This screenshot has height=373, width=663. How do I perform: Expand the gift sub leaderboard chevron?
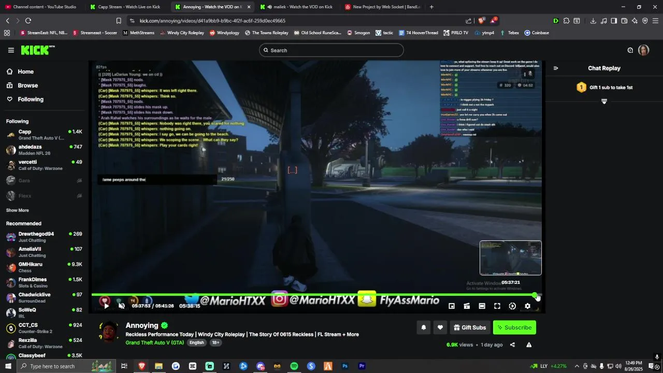click(604, 102)
